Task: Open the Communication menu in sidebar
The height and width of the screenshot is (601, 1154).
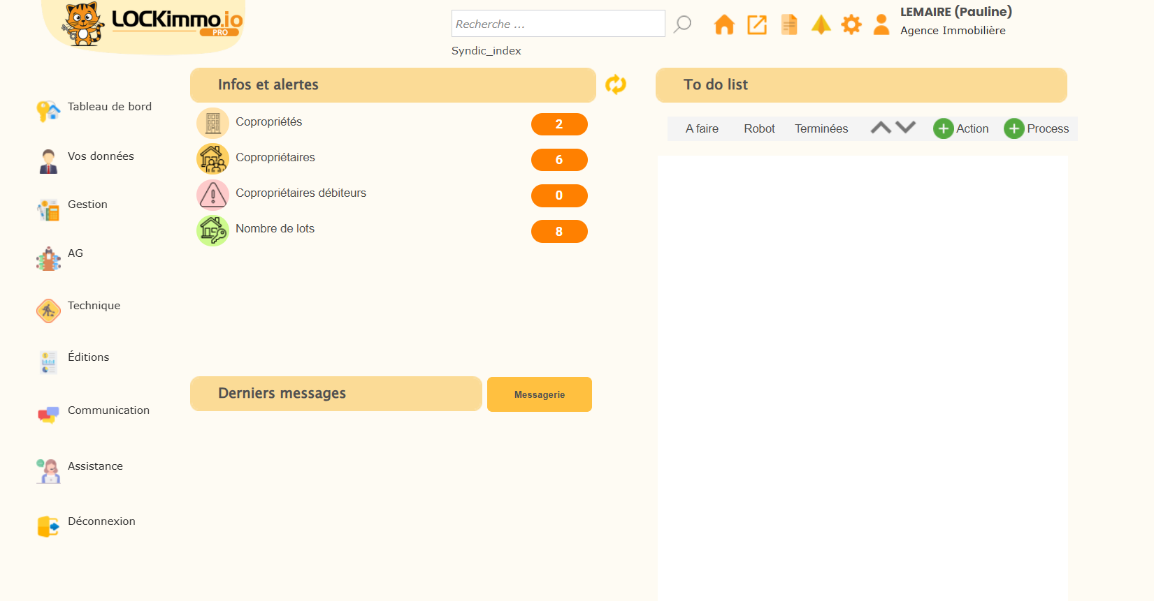Action: coord(108,410)
